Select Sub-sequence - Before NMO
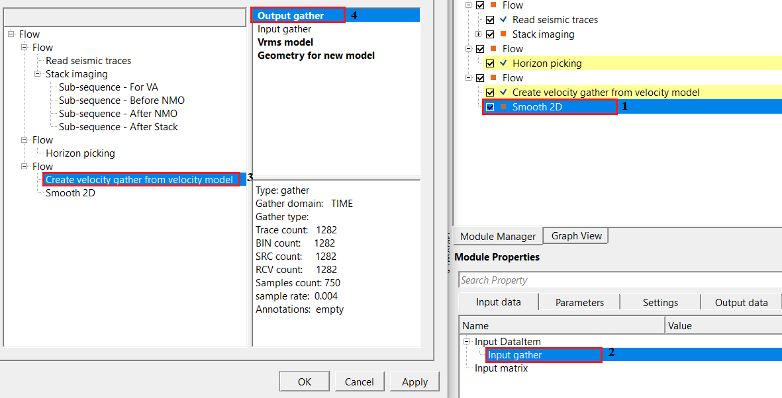Viewport: 782px width, 398px height. coord(122,100)
